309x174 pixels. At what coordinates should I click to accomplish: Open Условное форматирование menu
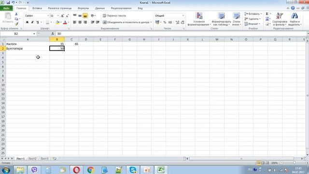point(199,19)
